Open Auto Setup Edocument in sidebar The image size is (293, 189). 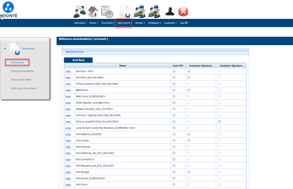point(24,88)
